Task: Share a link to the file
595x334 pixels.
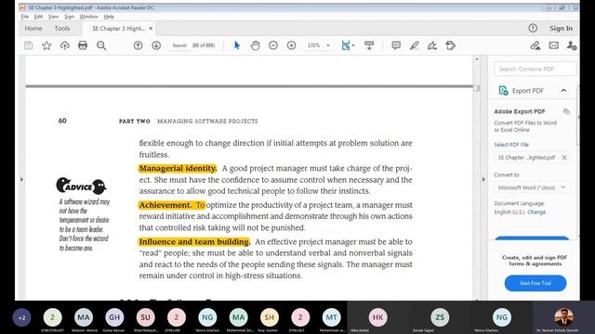Action: [x=535, y=45]
